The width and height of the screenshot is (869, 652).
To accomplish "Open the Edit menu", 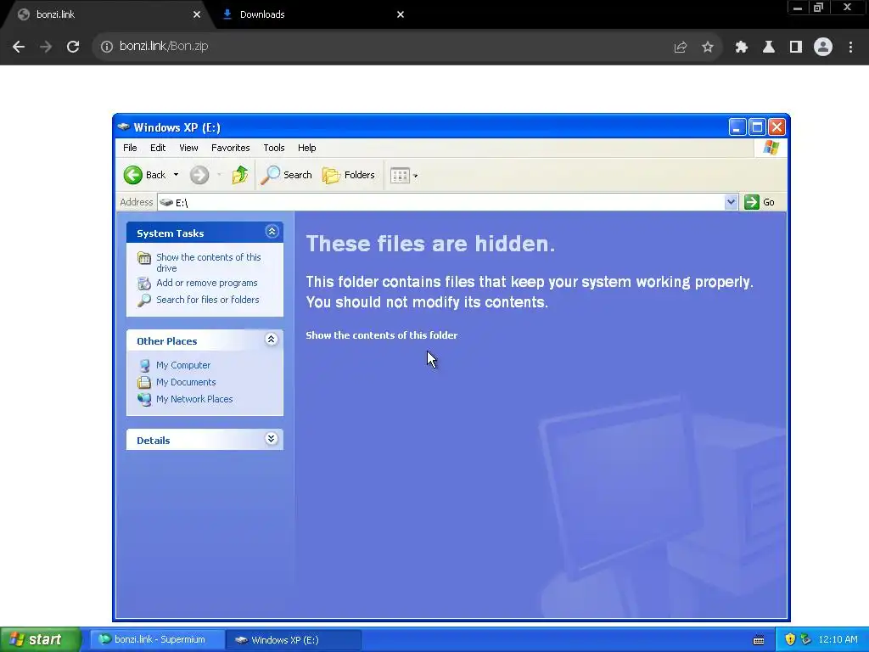I will [158, 148].
